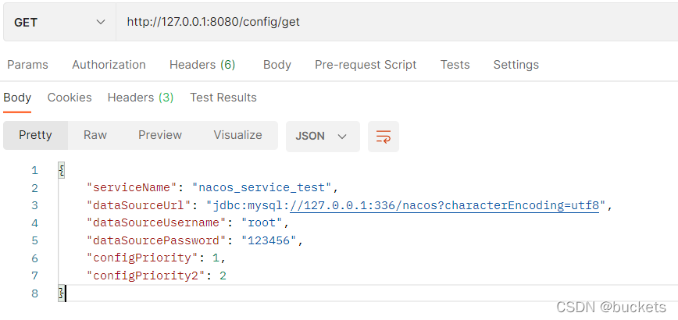Open the Tests tab
The width and height of the screenshot is (678, 320).
click(x=455, y=65)
